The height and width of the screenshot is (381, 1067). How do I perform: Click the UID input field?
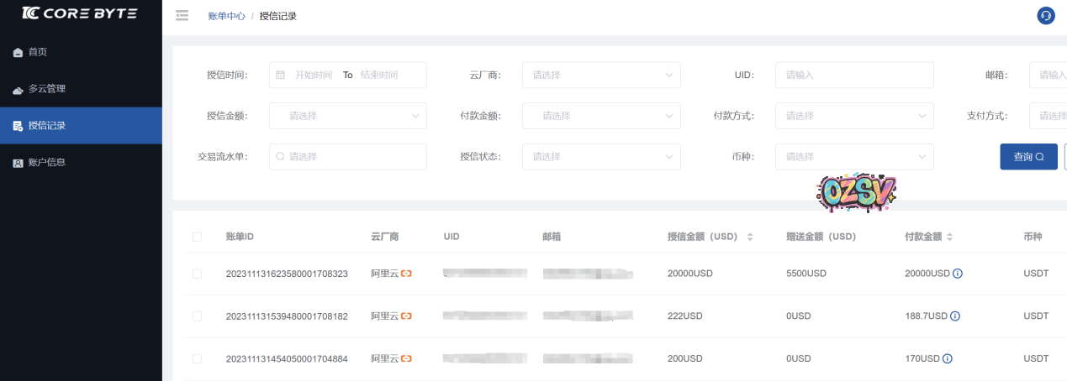click(x=854, y=75)
